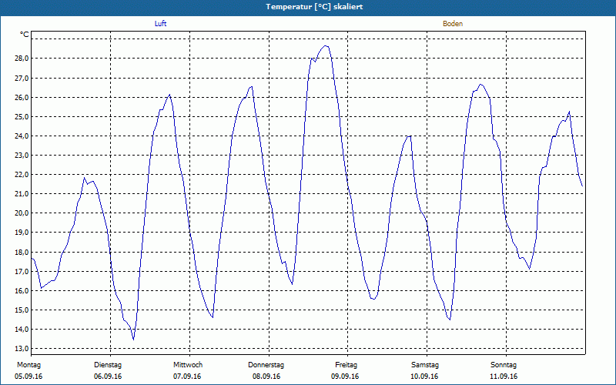616x385 pixels.
Task: Click the 25,0 y-axis value
Action: (x=22, y=117)
